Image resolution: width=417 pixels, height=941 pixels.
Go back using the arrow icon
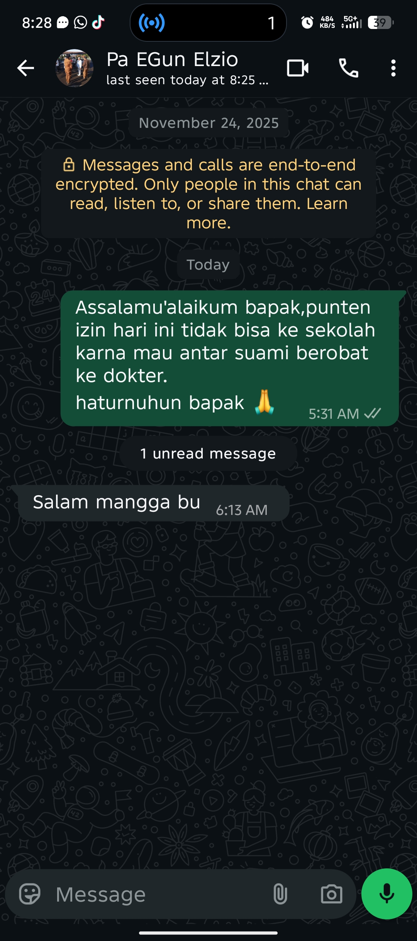pos(25,68)
